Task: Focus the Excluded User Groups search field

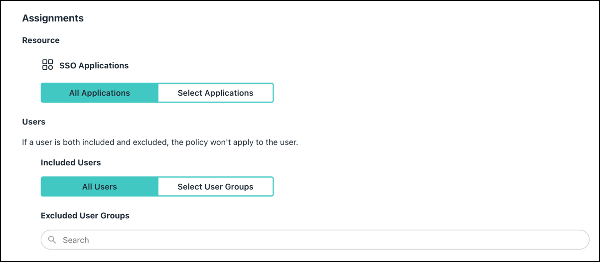Action: click(x=314, y=240)
